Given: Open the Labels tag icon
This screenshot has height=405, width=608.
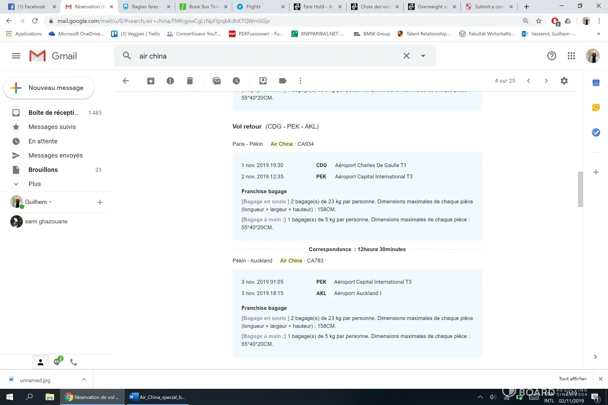Looking at the screenshot, I should [283, 81].
